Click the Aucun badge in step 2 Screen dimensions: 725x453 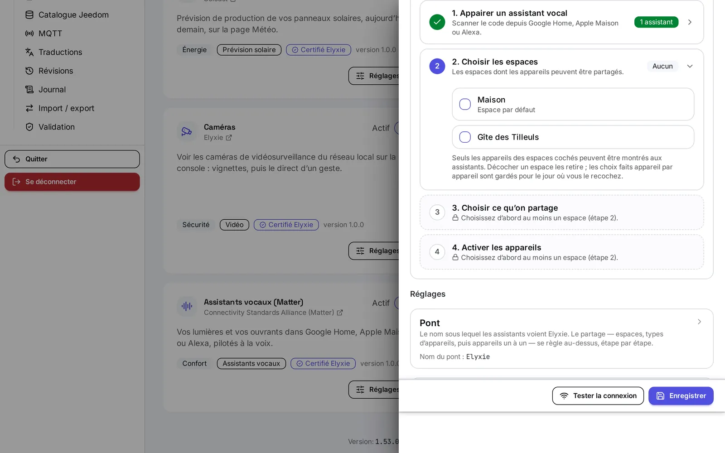pyautogui.click(x=662, y=66)
